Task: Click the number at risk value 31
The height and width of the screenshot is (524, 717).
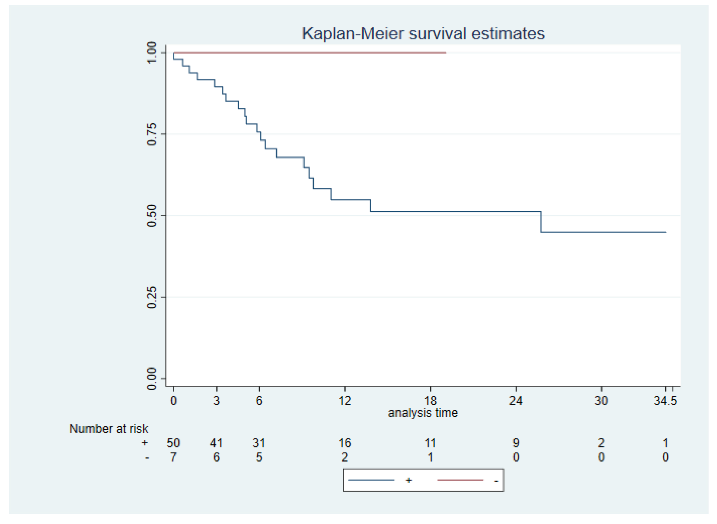Action: 259,443
